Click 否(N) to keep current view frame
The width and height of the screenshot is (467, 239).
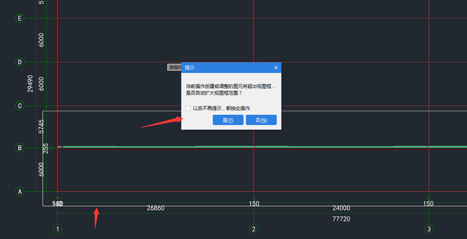click(261, 119)
